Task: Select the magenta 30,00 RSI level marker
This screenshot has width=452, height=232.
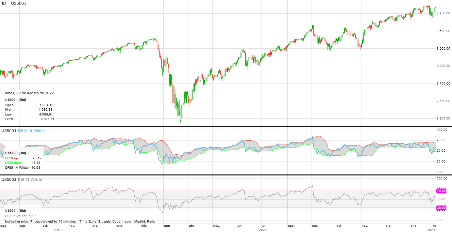Action: point(441,208)
